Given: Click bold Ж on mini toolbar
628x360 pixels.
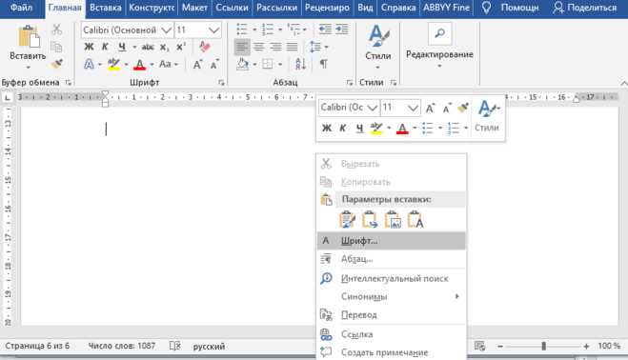Looking at the screenshot, I should (327, 129).
